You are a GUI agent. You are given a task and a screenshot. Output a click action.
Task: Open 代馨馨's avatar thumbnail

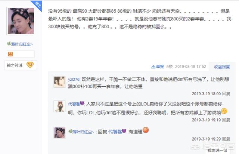[x=59, y=106]
